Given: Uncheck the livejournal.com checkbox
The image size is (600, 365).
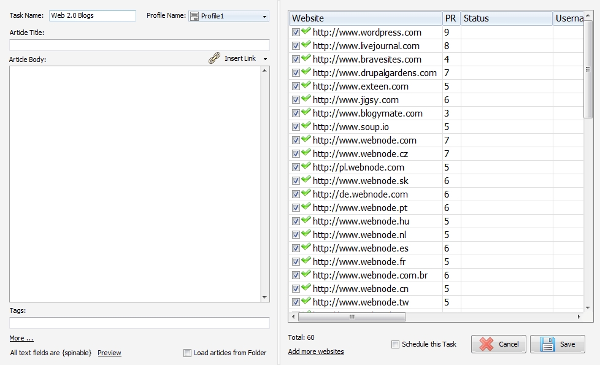Looking at the screenshot, I should [x=296, y=46].
